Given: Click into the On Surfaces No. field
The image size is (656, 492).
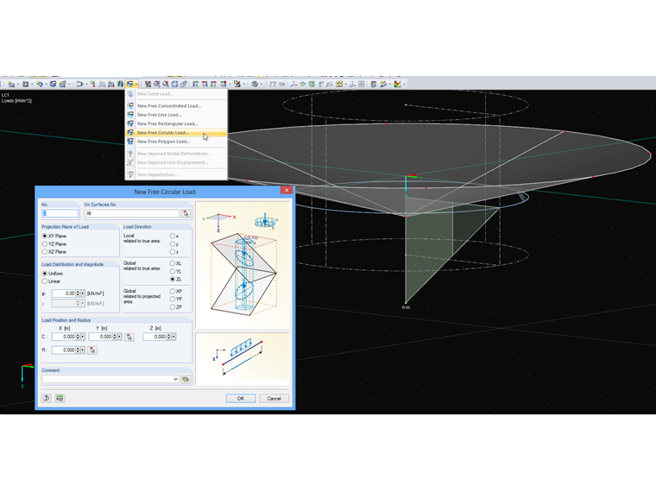Looking at the screenshot, I should [x=132, y=213].
